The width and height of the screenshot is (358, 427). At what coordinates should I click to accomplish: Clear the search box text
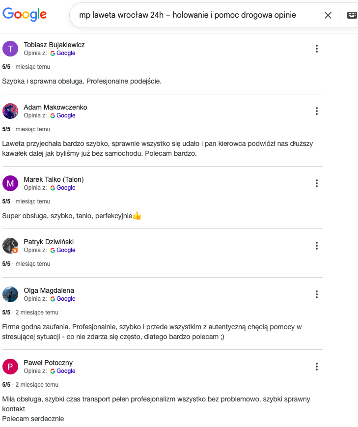(x=328, y=15)
